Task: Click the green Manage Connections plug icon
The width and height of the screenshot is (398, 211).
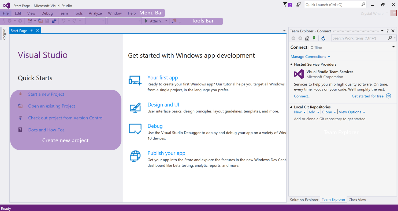Action: [314, 38]
